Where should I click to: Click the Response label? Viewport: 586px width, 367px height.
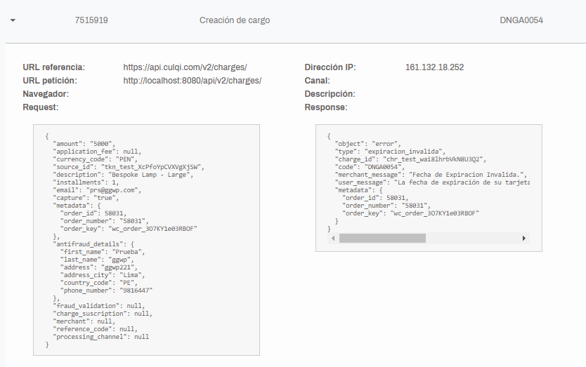[x=326, y=107]
